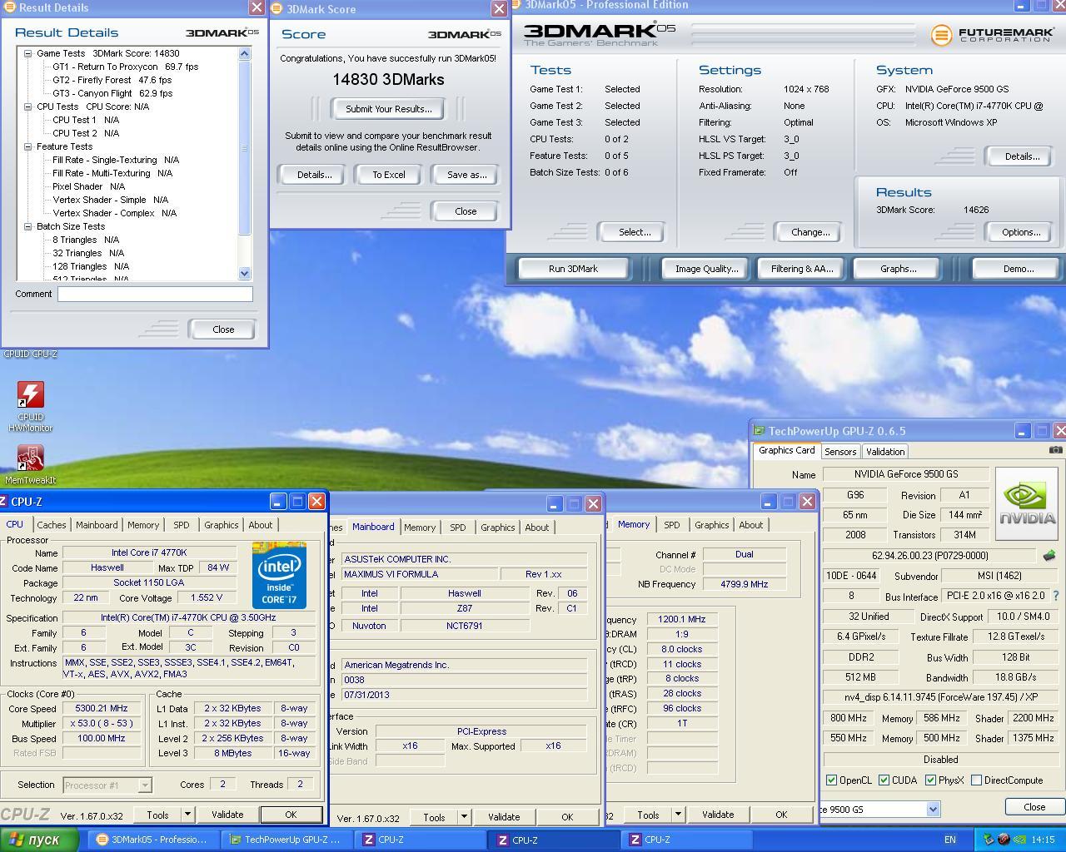The height and width of the screenshot is (852, 1066).
Task: Click the GPU-Z camera screenshot icon
Action: point(1055,450)
